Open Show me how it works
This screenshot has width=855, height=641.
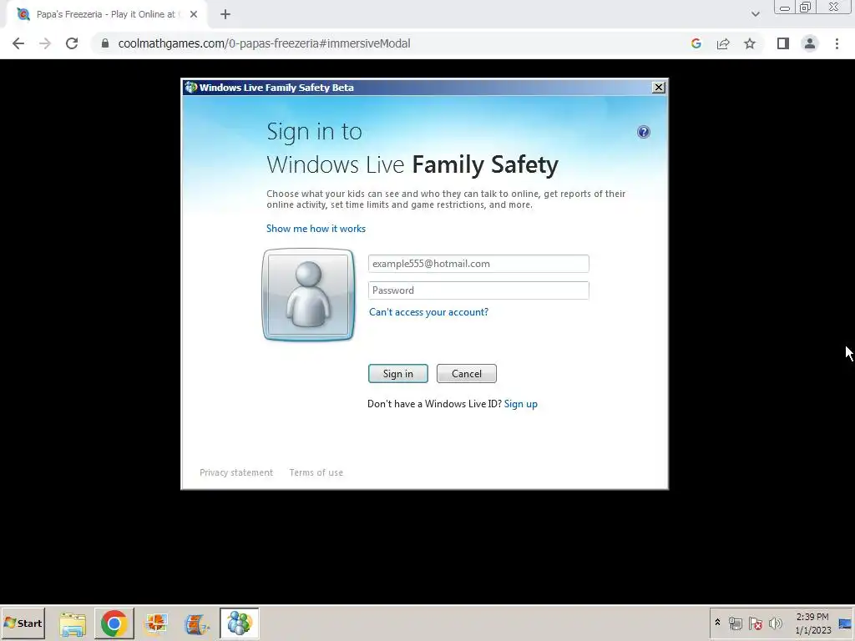point(316,229)
